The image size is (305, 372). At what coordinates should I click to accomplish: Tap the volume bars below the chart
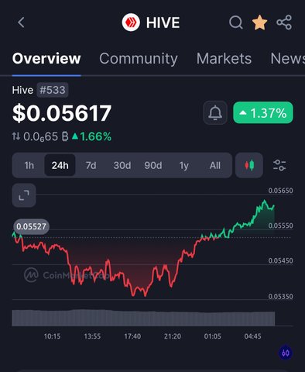click(x=143, y=318)
